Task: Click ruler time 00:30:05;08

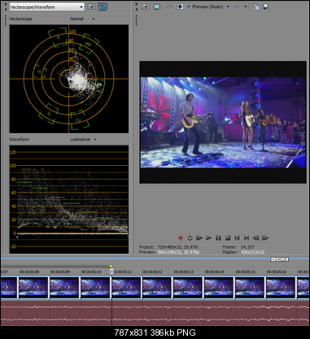Action: (29, 272)
